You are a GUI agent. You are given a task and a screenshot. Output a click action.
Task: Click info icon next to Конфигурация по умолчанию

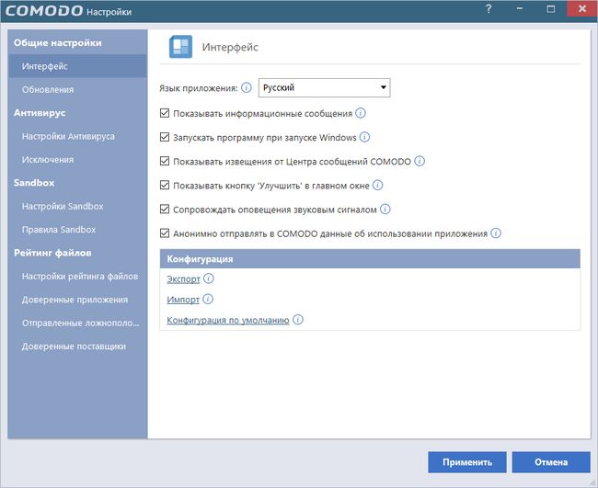pos(298,319)
